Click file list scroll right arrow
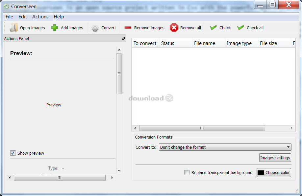 [x=291, y=128]
